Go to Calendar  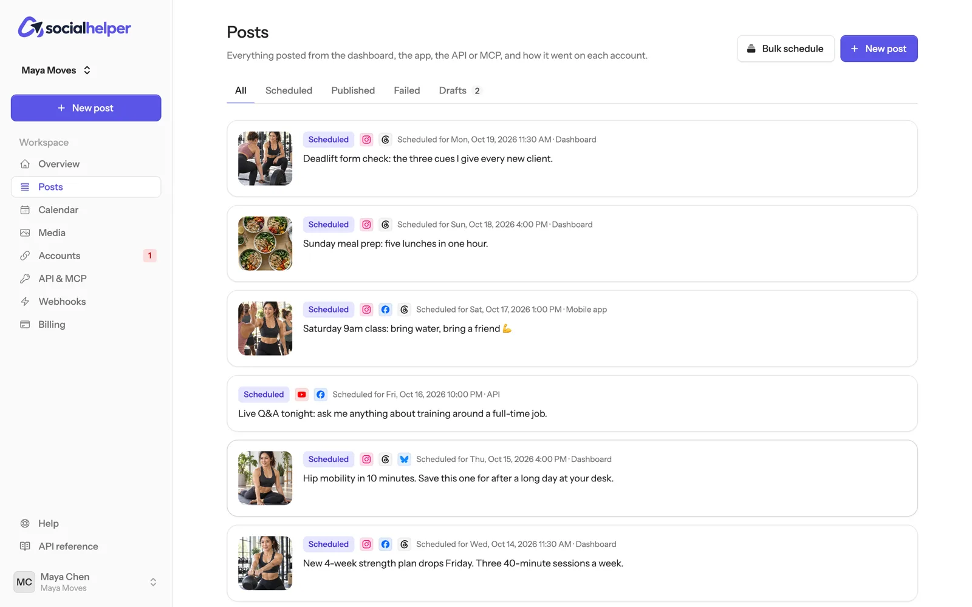pyautogui.click(x=86, y=210)
